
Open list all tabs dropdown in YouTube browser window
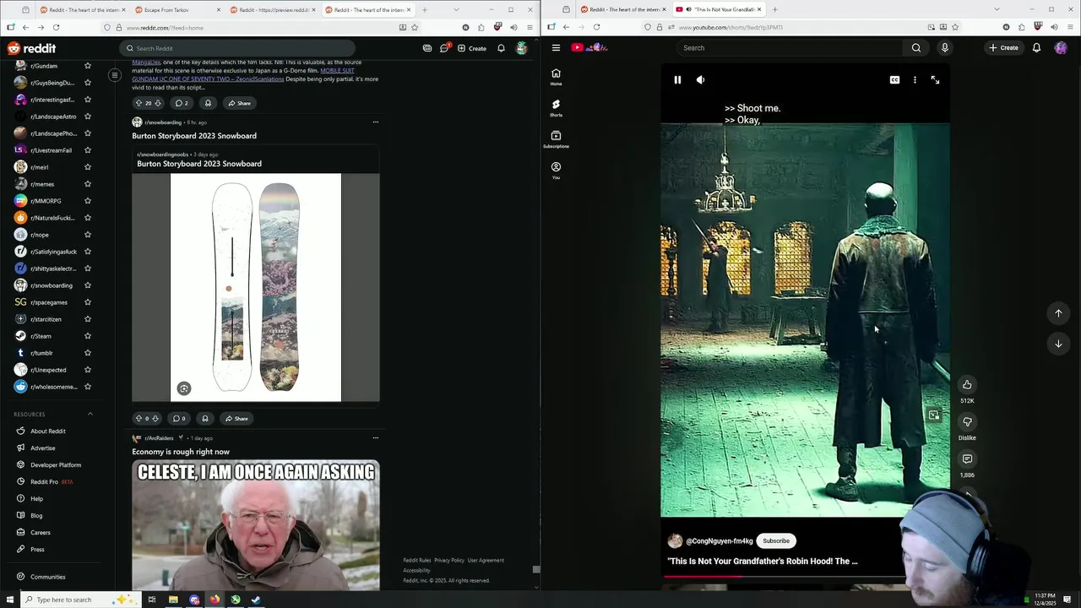pos(997,9)
